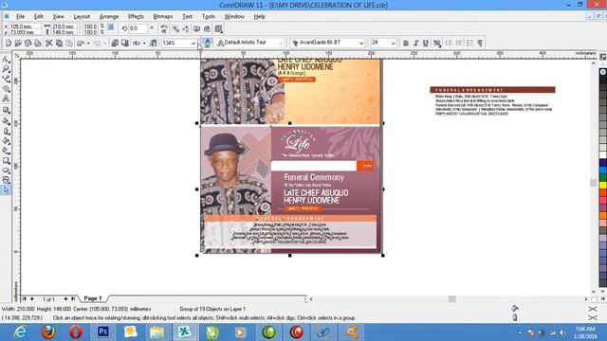Viewport: 607px width, 341px height.
Task: Toggle non-printing characters (pilcrow) button
Action: (480, 43)
